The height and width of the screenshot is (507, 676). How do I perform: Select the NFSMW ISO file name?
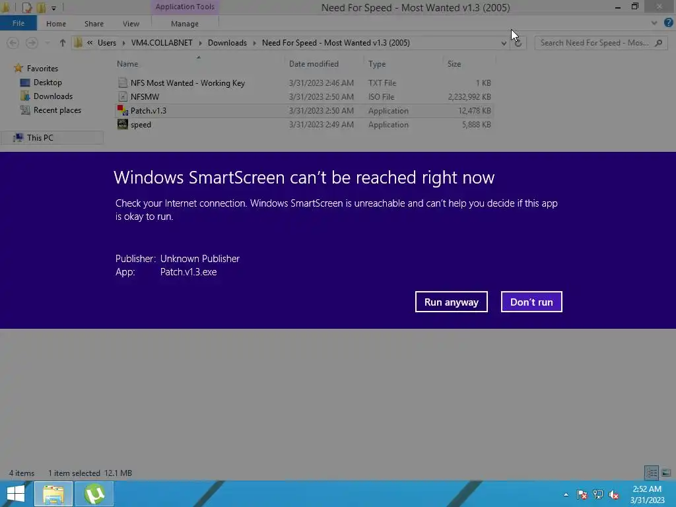[x=145, y=96]
